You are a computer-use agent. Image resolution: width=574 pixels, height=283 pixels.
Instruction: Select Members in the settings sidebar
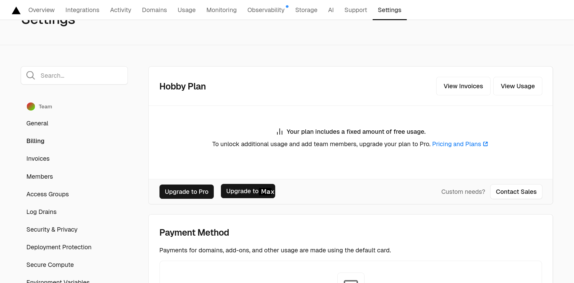click(x=40, y=176)
